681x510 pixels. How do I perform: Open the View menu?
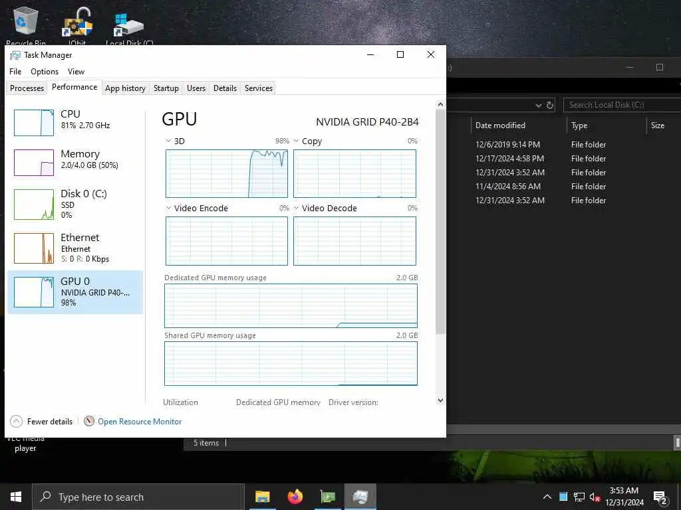76,72
